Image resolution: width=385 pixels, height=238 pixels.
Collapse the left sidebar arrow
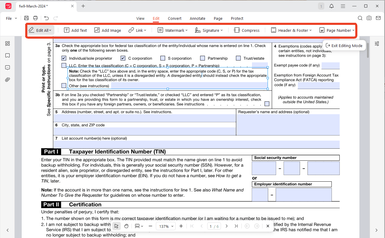click(8, 230)
